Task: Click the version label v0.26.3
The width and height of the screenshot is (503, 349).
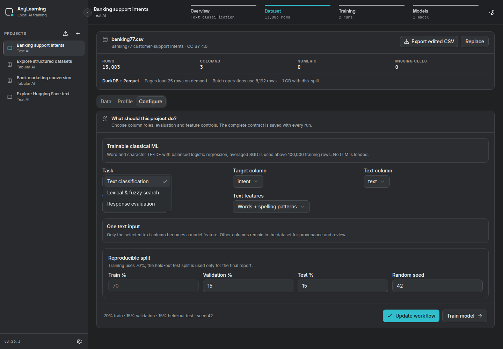Action: click(12, 341)
